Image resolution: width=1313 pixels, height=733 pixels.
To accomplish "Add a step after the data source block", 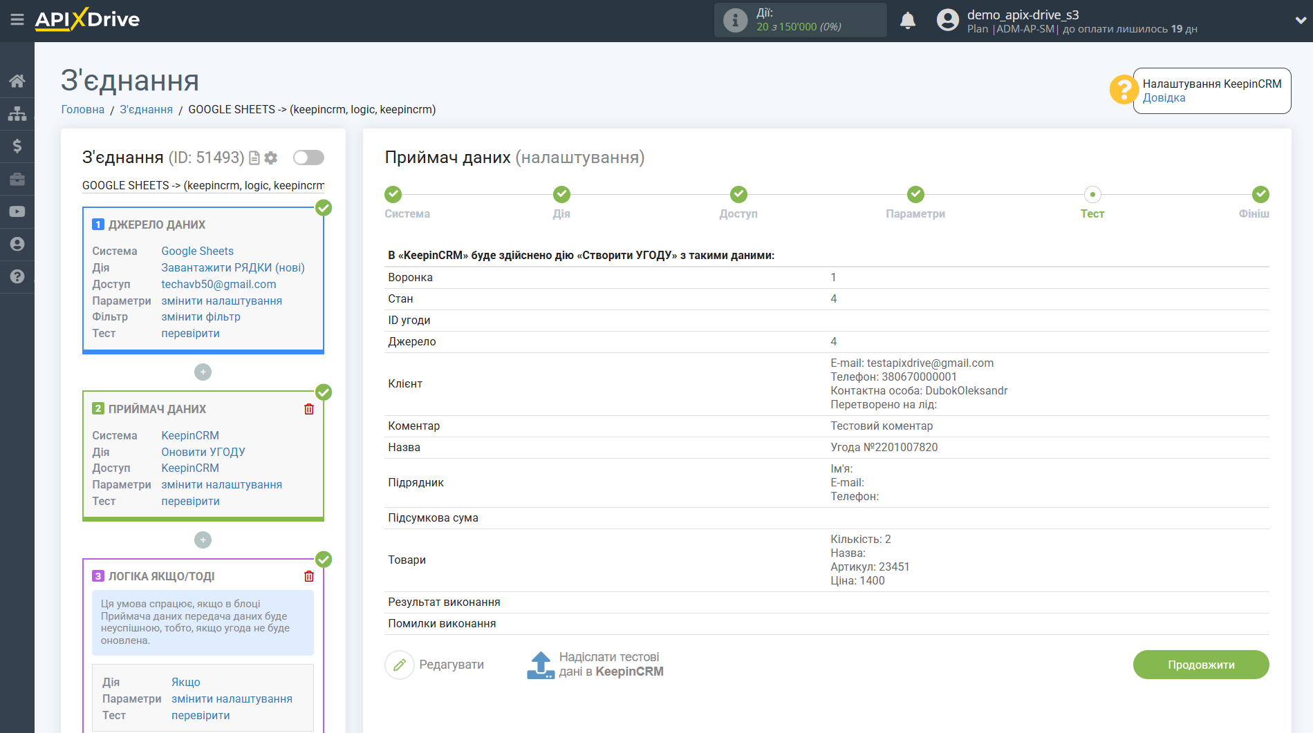I will tap(203, 372).
